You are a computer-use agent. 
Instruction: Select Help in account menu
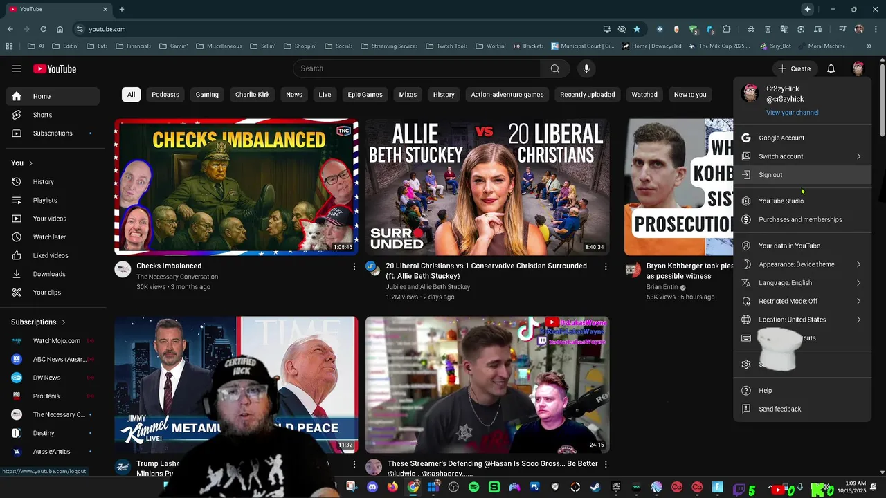point(802,391)
